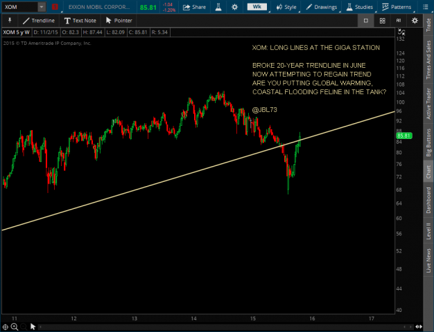The height and width of the screenshot is (332, 434).
Task: Open the Active Trader side tab
Action: (428, 104)
